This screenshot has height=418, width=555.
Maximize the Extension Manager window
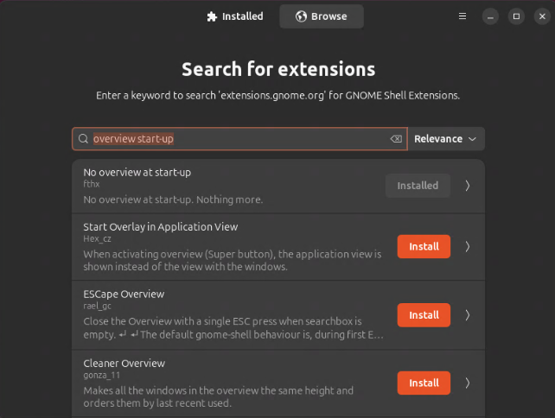[516, 16]
